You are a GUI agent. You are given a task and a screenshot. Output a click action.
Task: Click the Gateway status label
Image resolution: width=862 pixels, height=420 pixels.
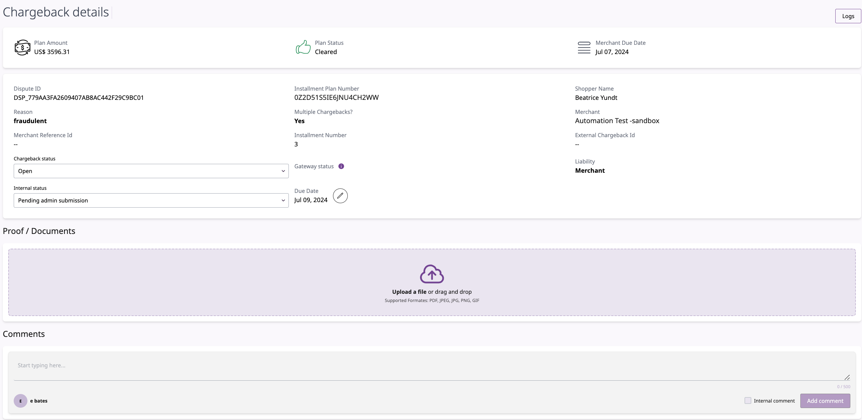click(314, 167)
